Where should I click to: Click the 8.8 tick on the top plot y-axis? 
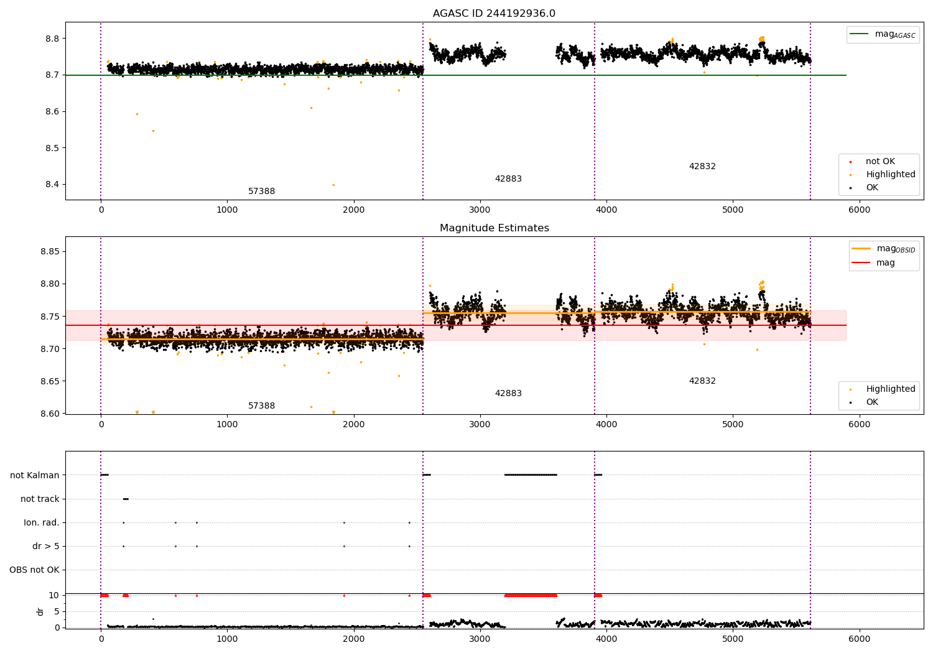tap(52, 39)
